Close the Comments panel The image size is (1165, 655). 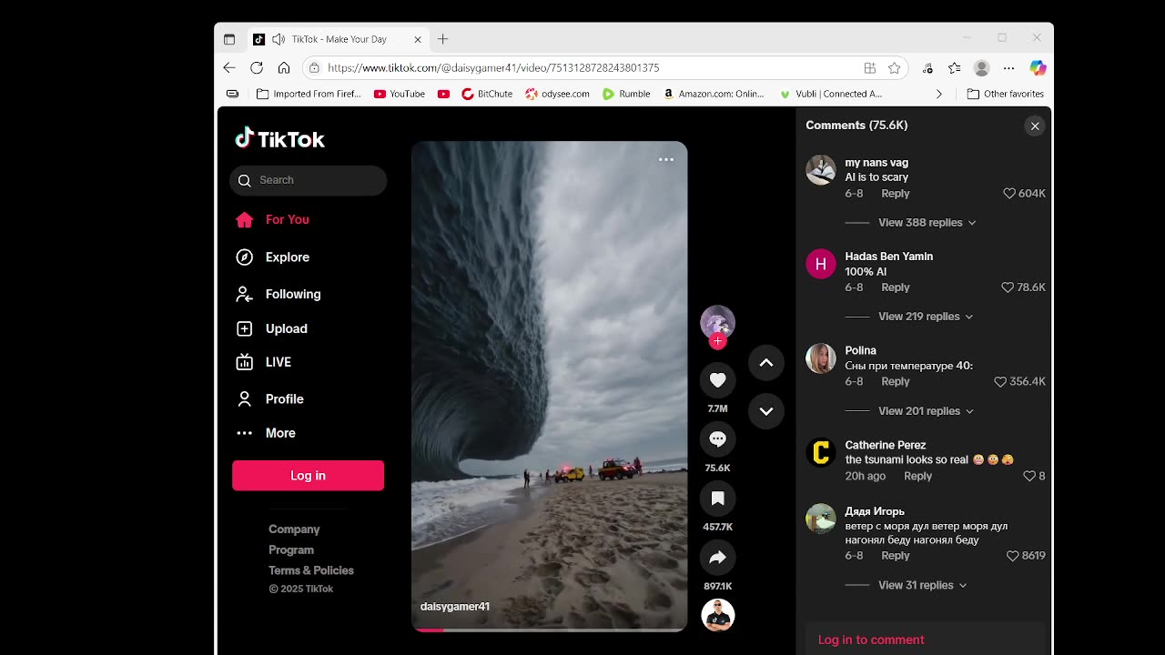click(1035, 126)
